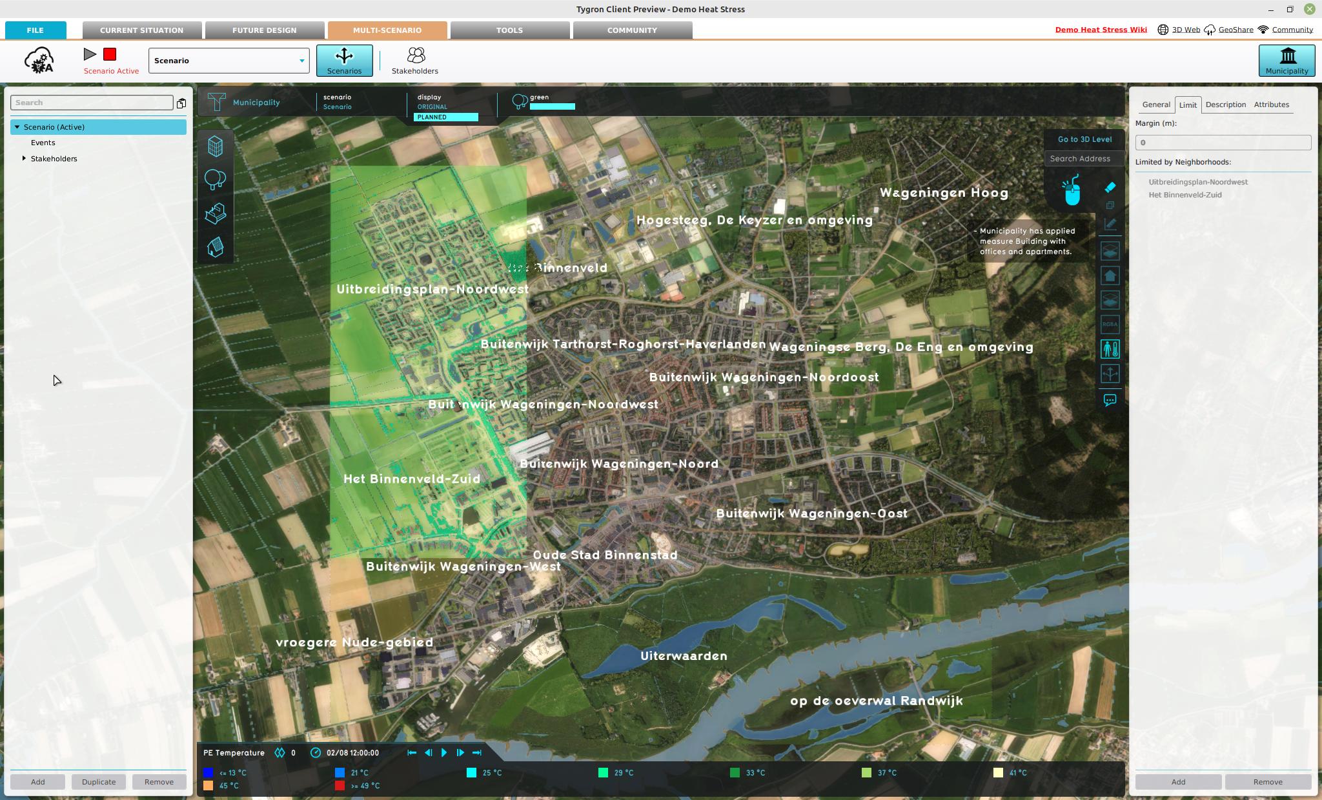Switch to the Description tab
The image size is (1322, 800).
coord(1226,105)
